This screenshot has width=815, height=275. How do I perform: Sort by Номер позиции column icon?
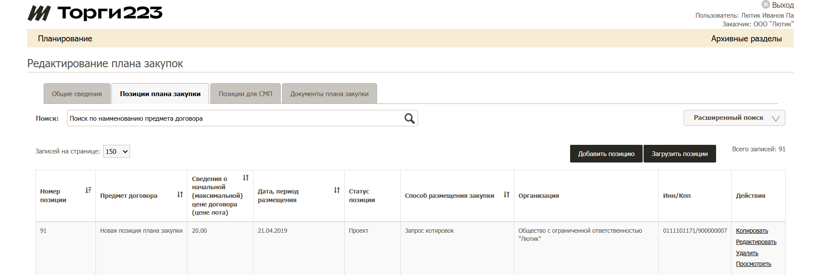[88, 190]
